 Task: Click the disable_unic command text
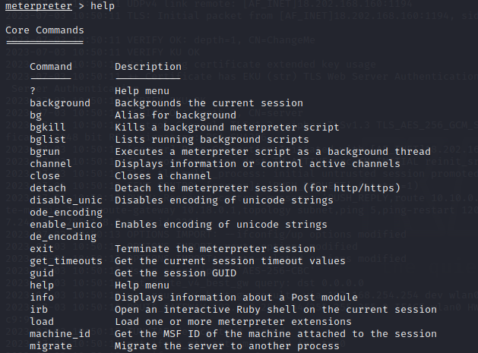coord(66,200)
